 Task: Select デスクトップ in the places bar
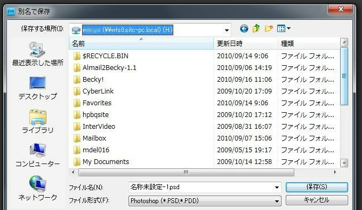coord(38,88)
